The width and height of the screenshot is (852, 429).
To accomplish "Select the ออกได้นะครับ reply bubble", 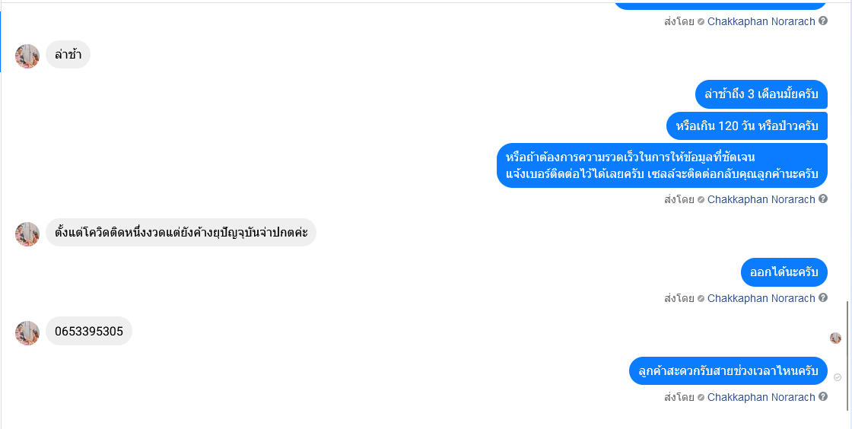I will [x=784, y=272].
